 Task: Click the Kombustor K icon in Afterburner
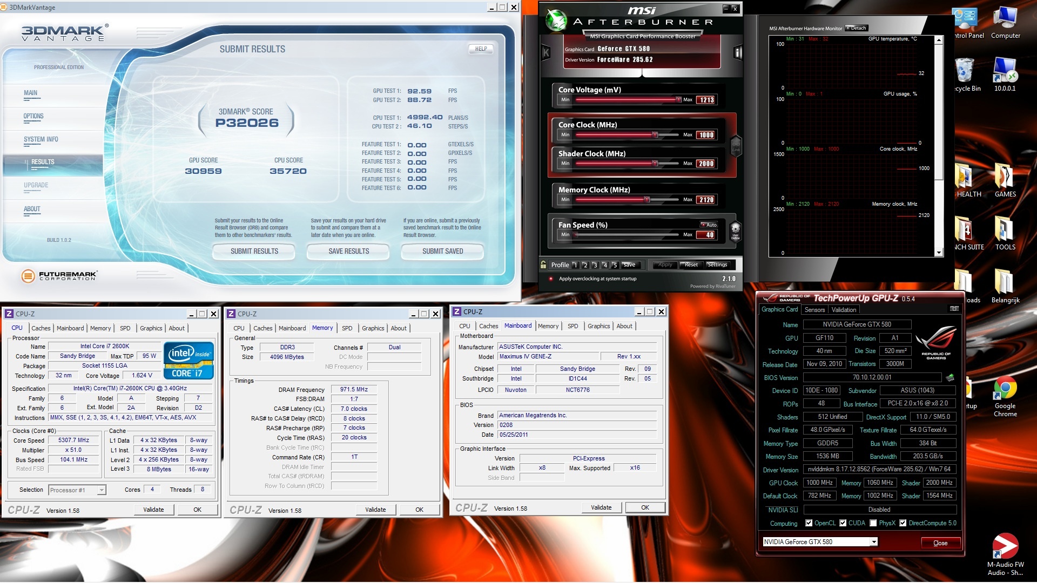click(x=546, y=52)
